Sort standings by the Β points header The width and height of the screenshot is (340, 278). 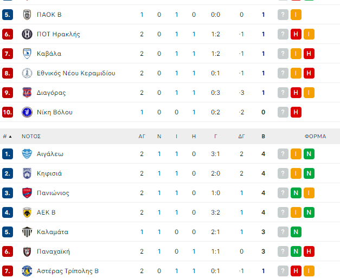point(264,137)
